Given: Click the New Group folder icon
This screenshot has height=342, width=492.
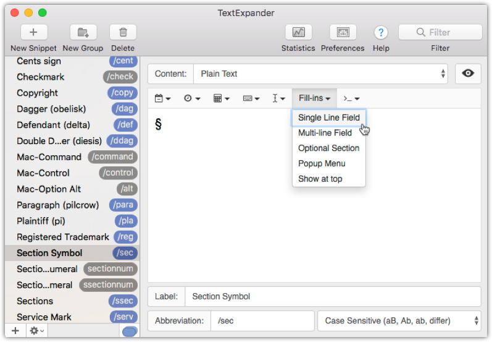Looking at the screenshot, I should (x=83, y=32).
